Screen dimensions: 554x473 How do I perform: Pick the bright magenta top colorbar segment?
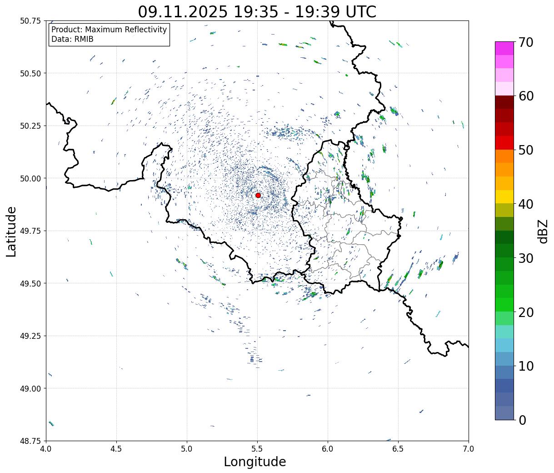click(504, 48)
